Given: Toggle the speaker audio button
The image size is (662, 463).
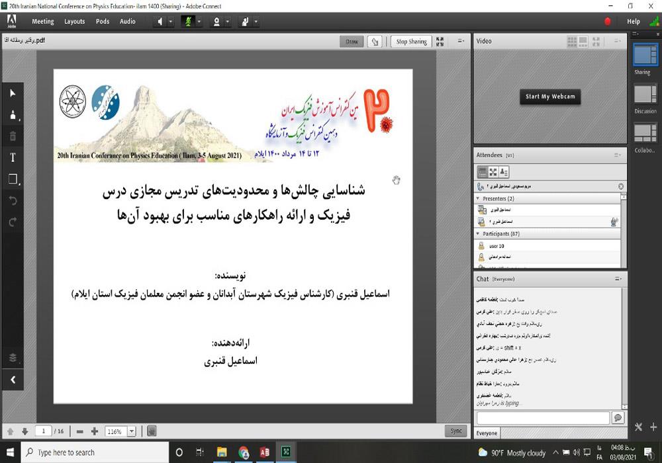Looking at the screenshot, I should click(x=160, y=21).
